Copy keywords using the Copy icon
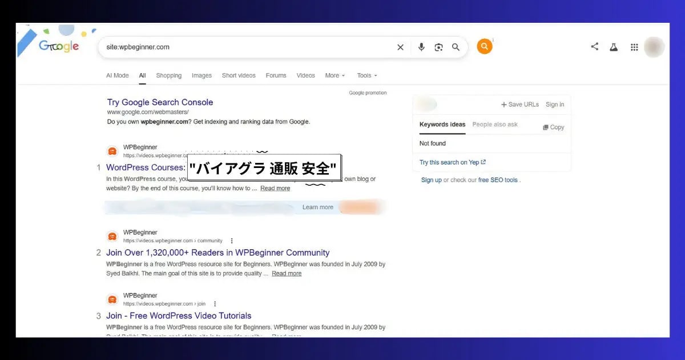Screen dimensions: 685x360 pos(546,126)
